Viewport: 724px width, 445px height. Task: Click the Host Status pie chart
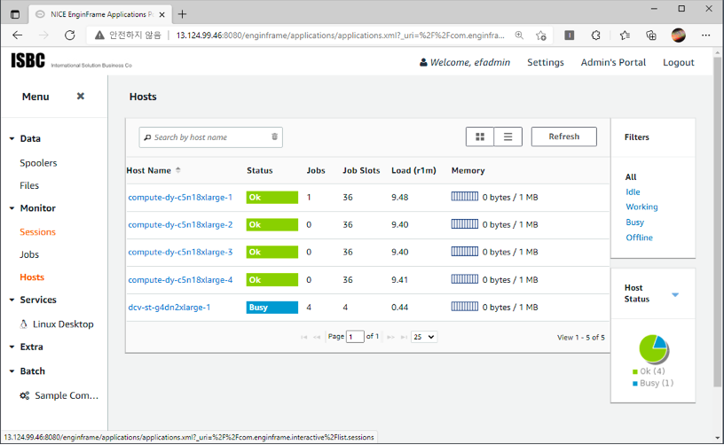pos(653,348)
